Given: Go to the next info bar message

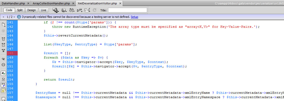Looking at the screenshot, I should [15, 17].
